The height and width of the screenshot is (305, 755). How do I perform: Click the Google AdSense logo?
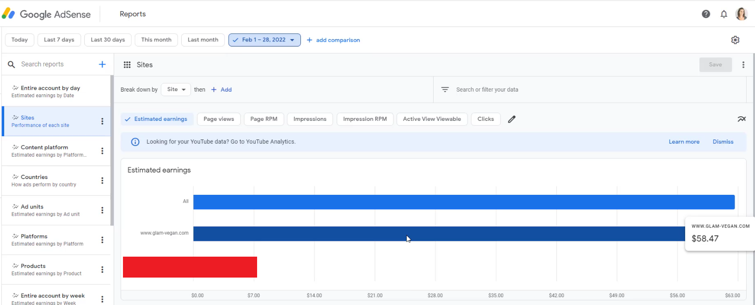pyautogui.click(x=46, y=14)
